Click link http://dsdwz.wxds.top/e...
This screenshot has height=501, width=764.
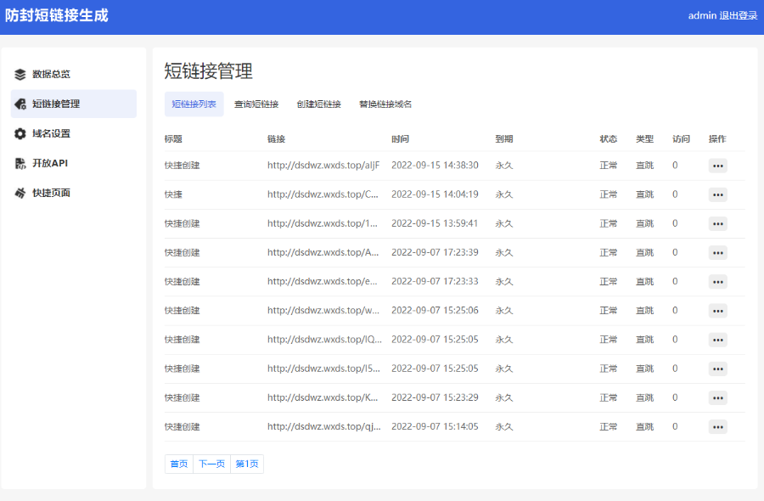click(x=322, y=281)
